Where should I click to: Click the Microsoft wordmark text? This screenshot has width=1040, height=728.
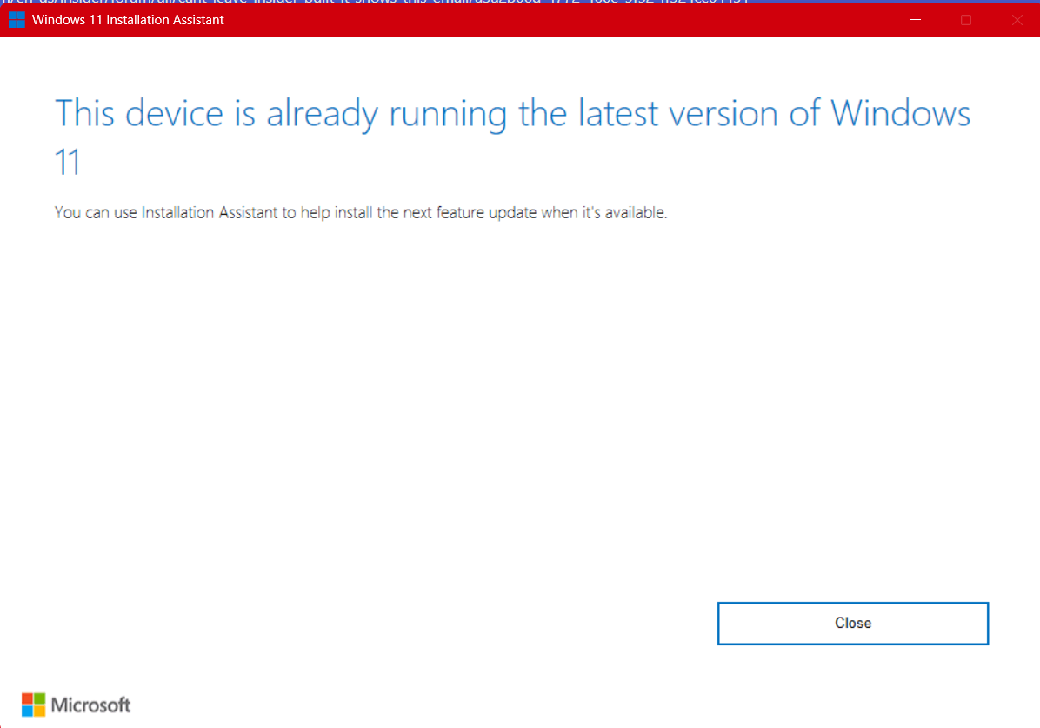pos(90,705)
